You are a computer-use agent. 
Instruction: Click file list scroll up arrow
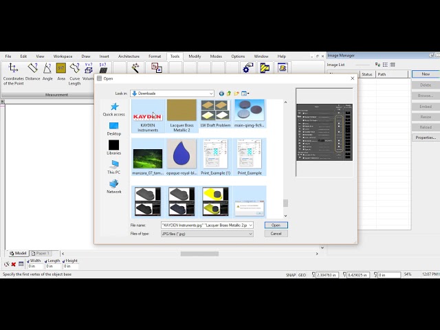click(x=285, y=102)
